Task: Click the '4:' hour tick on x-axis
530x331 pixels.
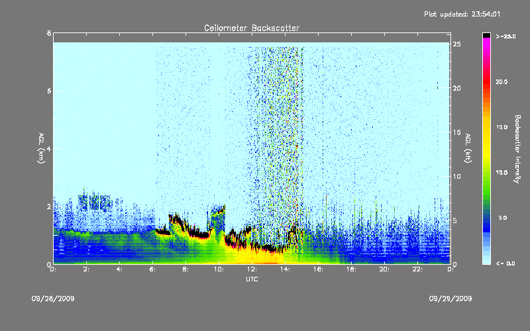Action: [x=119, y=269]
